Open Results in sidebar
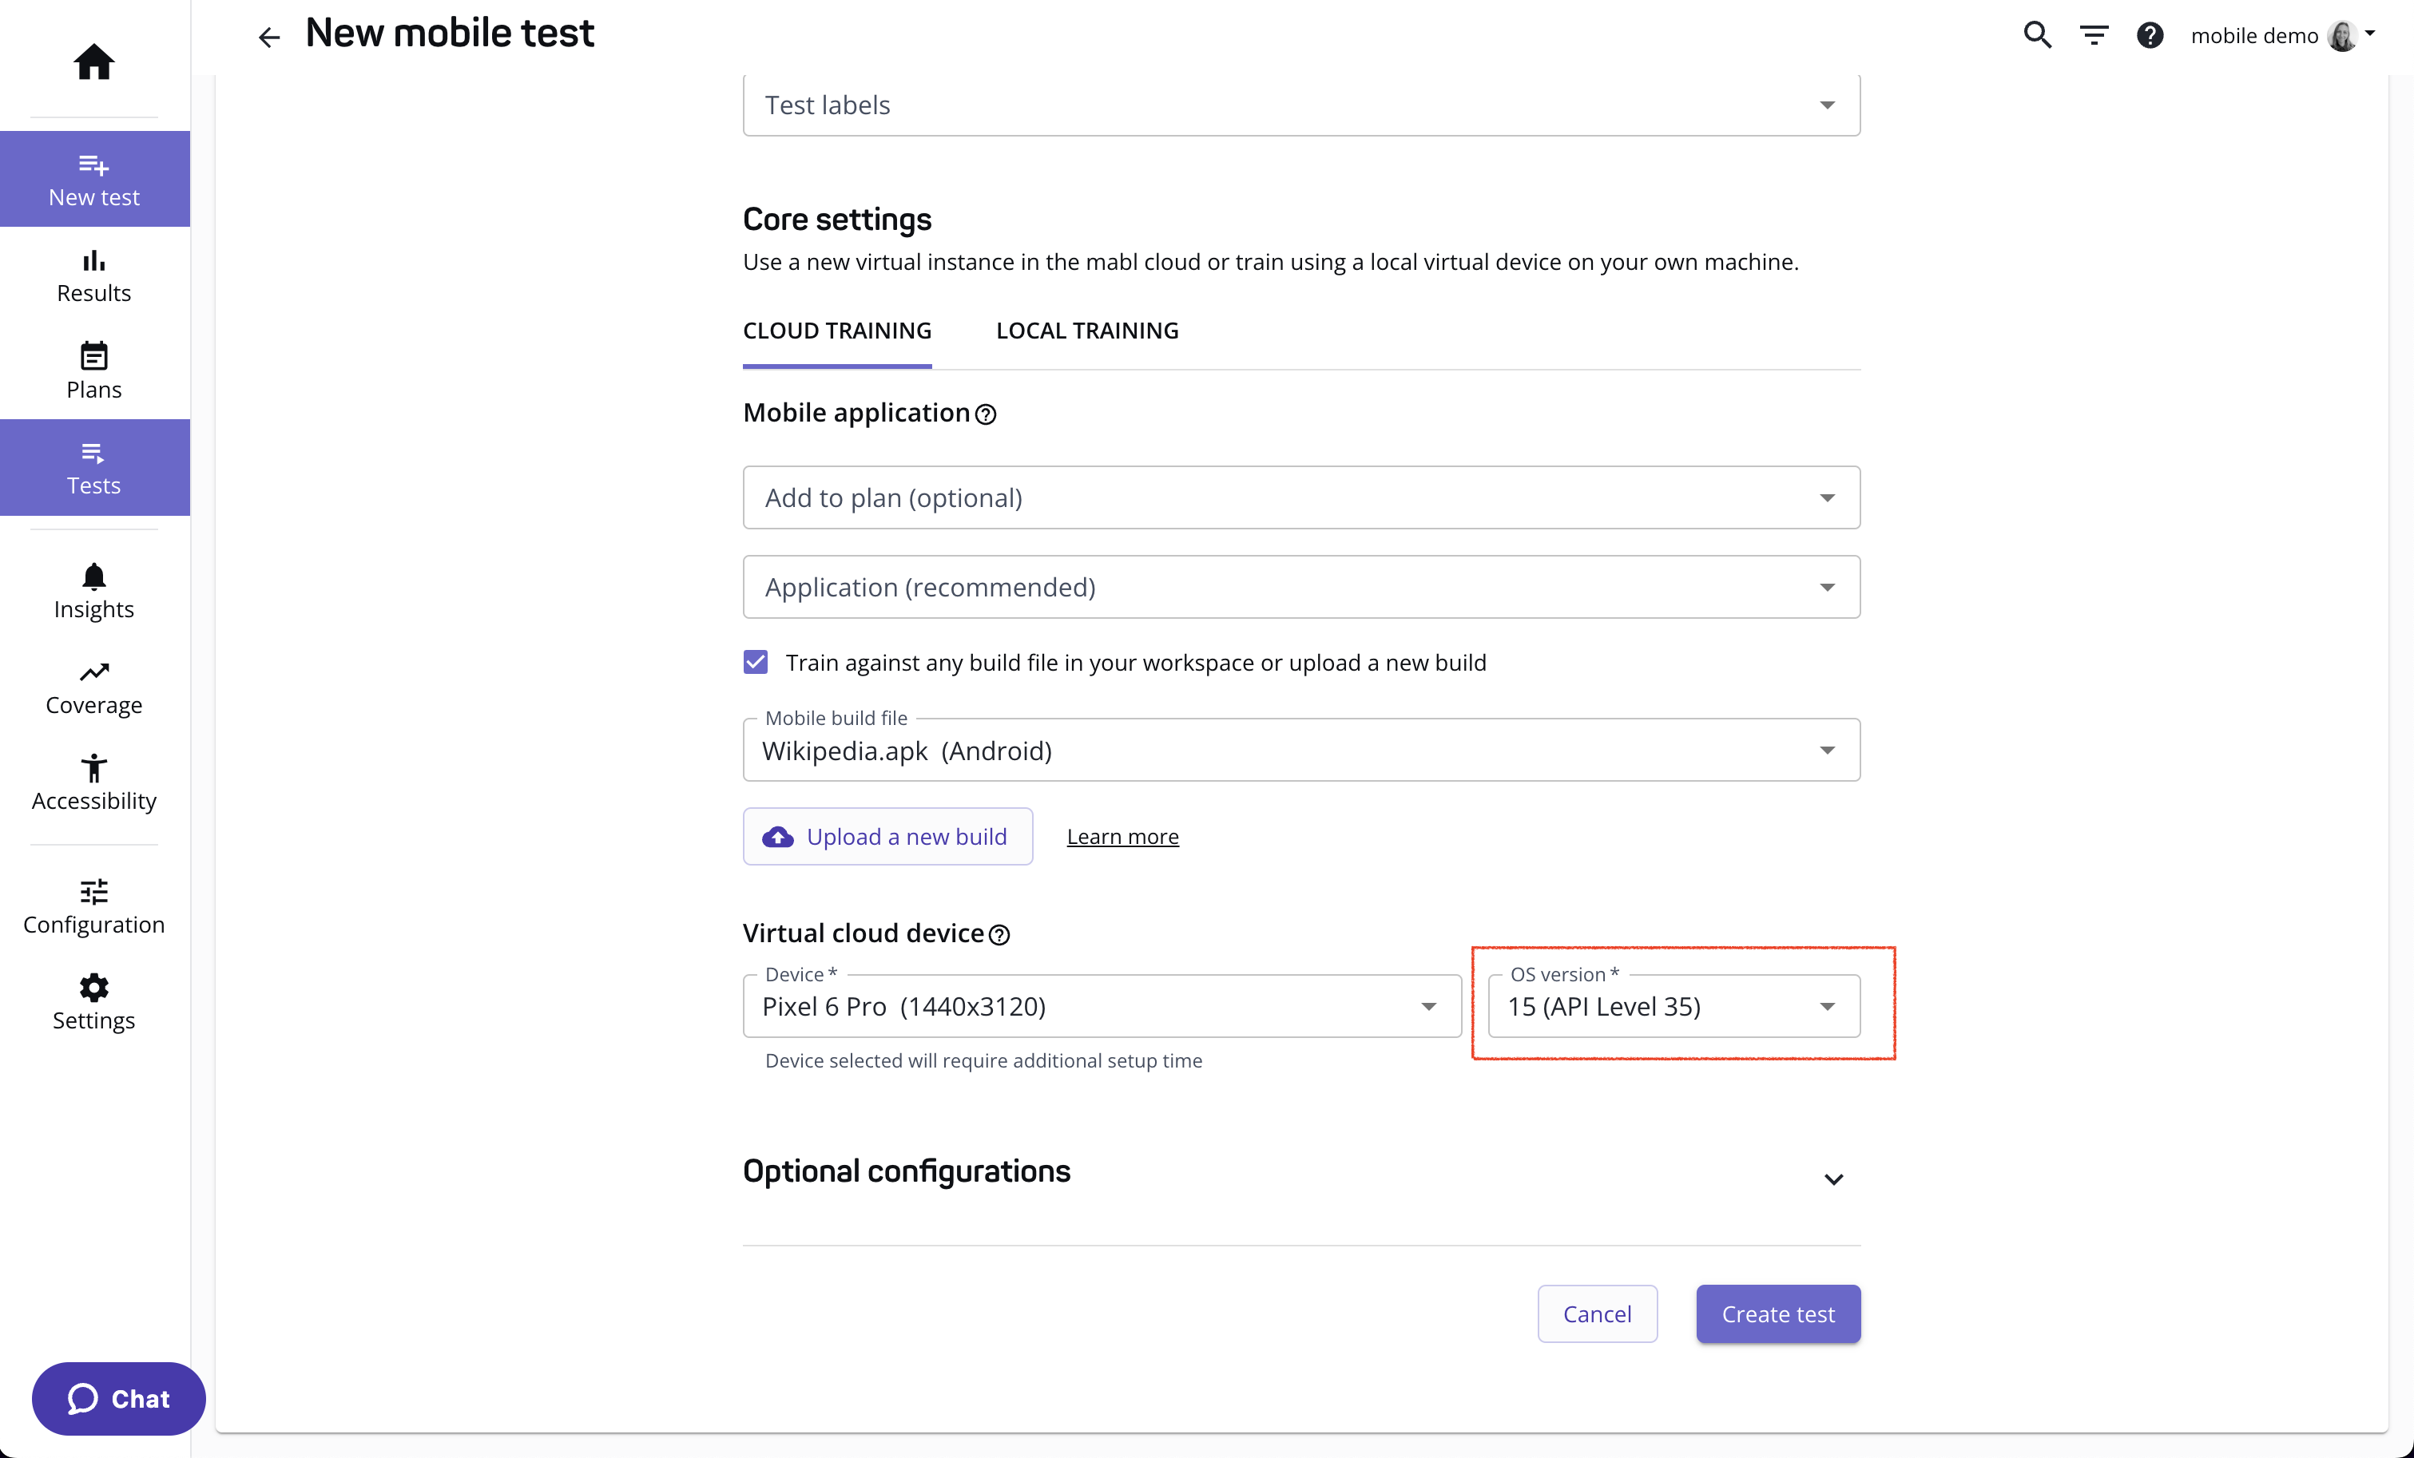 pos(94,275)
